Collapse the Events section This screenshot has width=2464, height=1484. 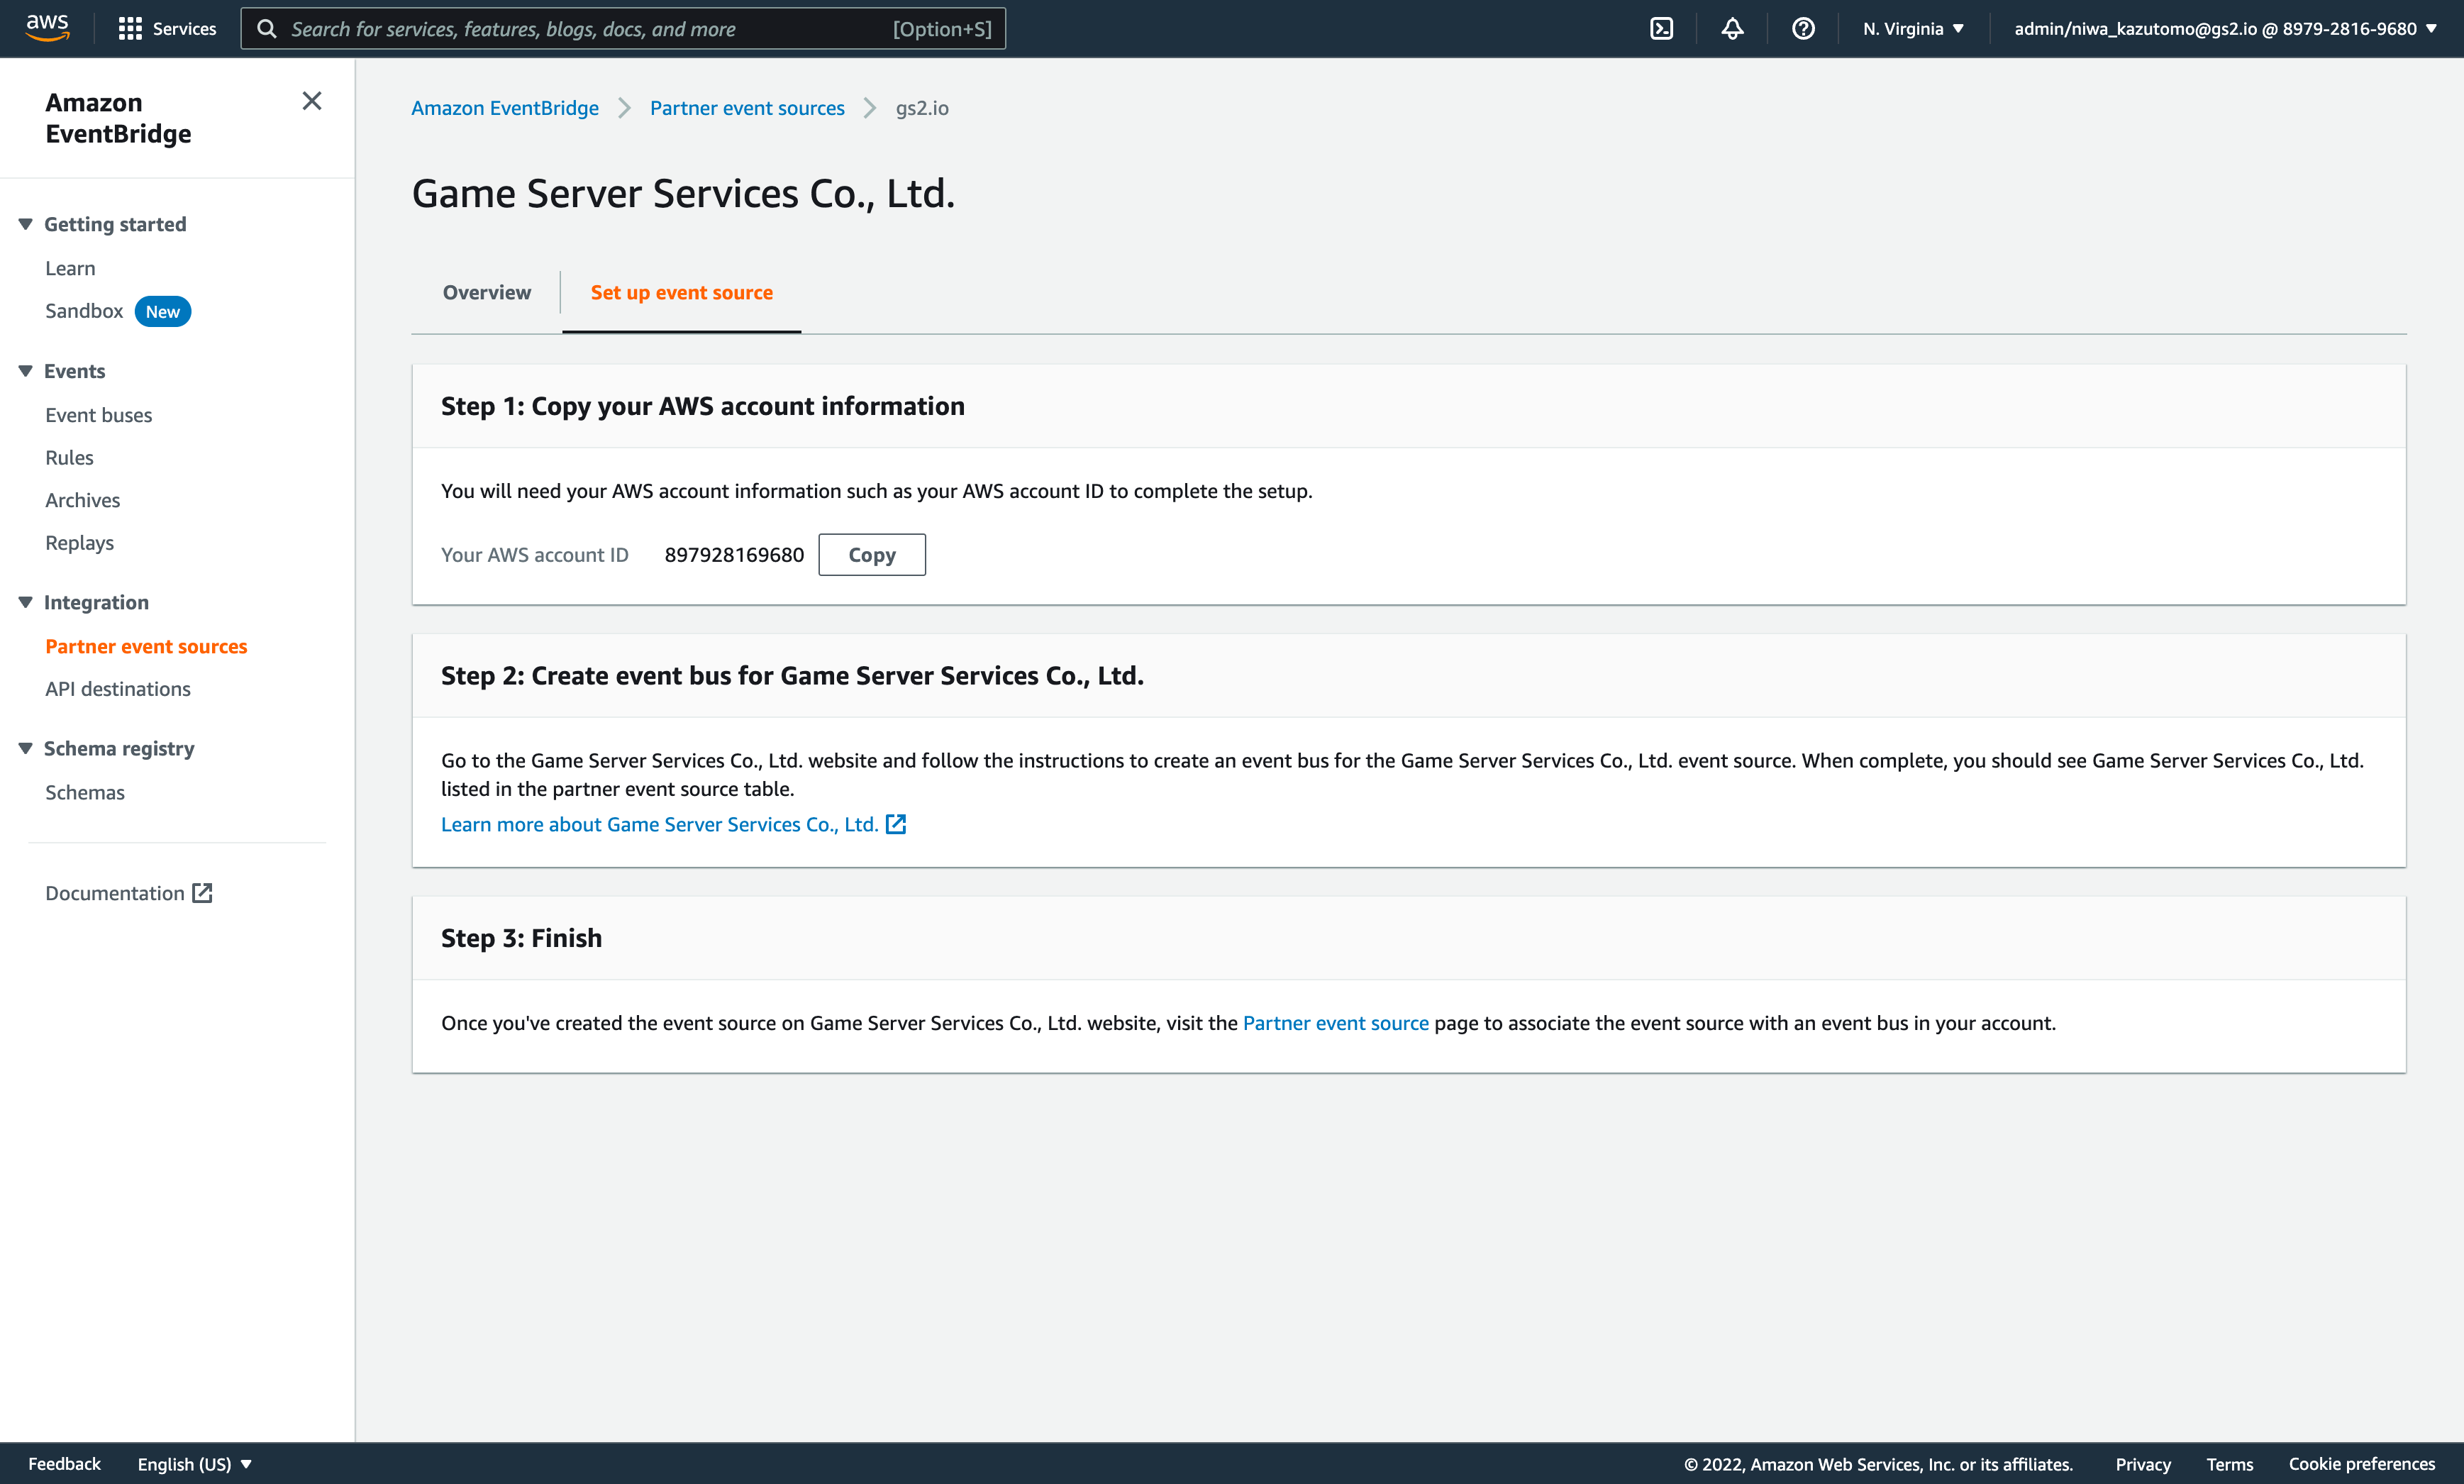[26, 371]
